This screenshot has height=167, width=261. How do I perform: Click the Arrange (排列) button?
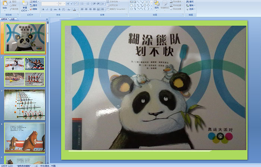[x=157, y=5]
